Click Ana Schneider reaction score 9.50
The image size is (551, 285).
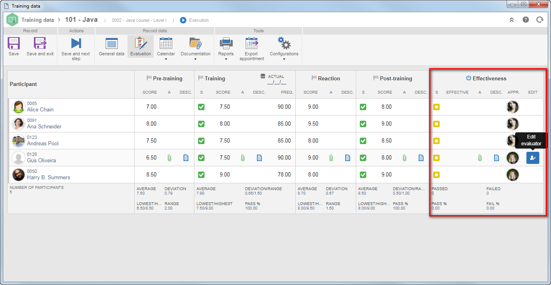click(313, 124)
